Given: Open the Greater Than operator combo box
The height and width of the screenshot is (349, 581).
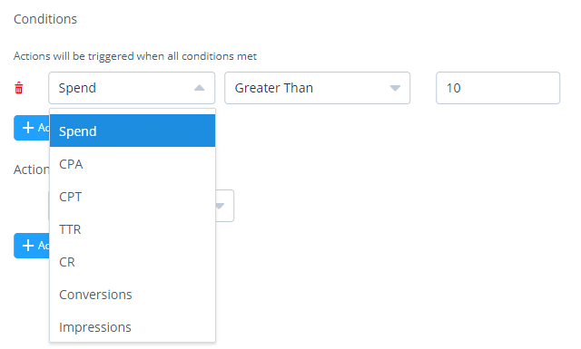Looking at the screenshot, I should coord(317,88).
